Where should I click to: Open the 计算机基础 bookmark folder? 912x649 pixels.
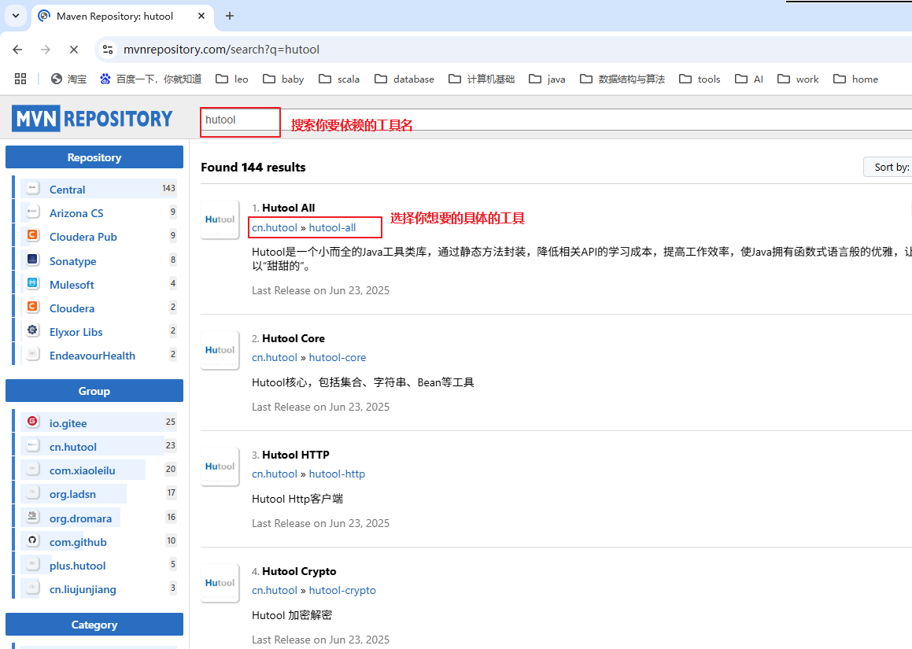pyautogui.click(x=482, y=79)
